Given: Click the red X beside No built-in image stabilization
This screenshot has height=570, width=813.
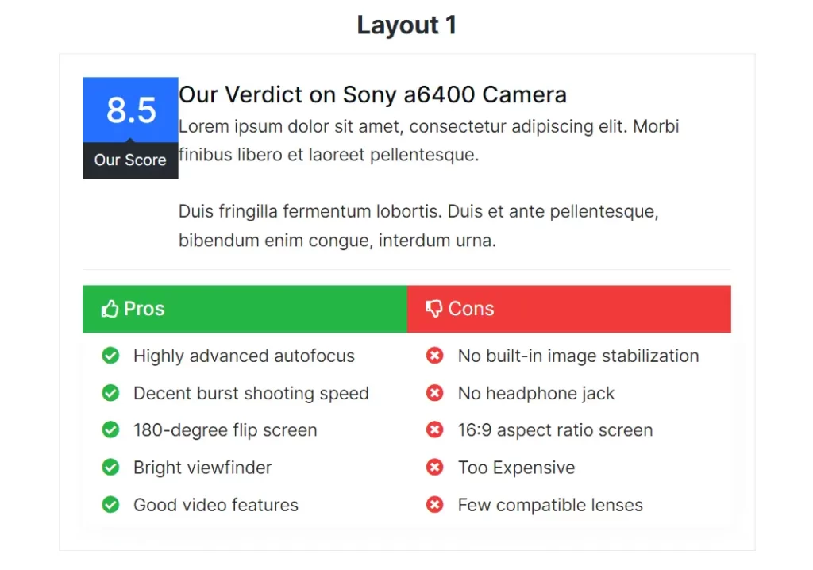Looking at the screenshot, I should point(434,356).
